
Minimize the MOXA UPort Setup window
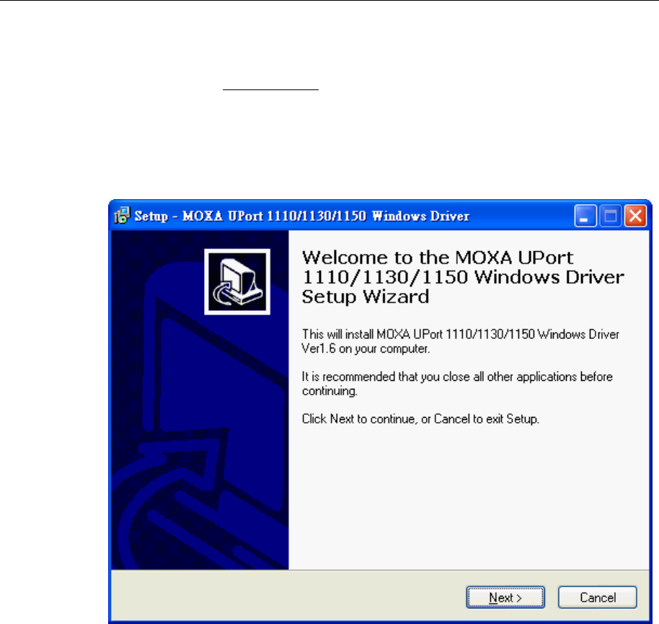pyautogui.click(x=585, y=216)
